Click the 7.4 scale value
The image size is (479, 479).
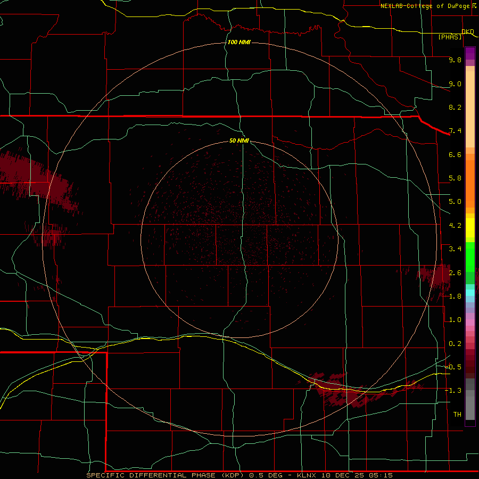[x=455, y=131]
